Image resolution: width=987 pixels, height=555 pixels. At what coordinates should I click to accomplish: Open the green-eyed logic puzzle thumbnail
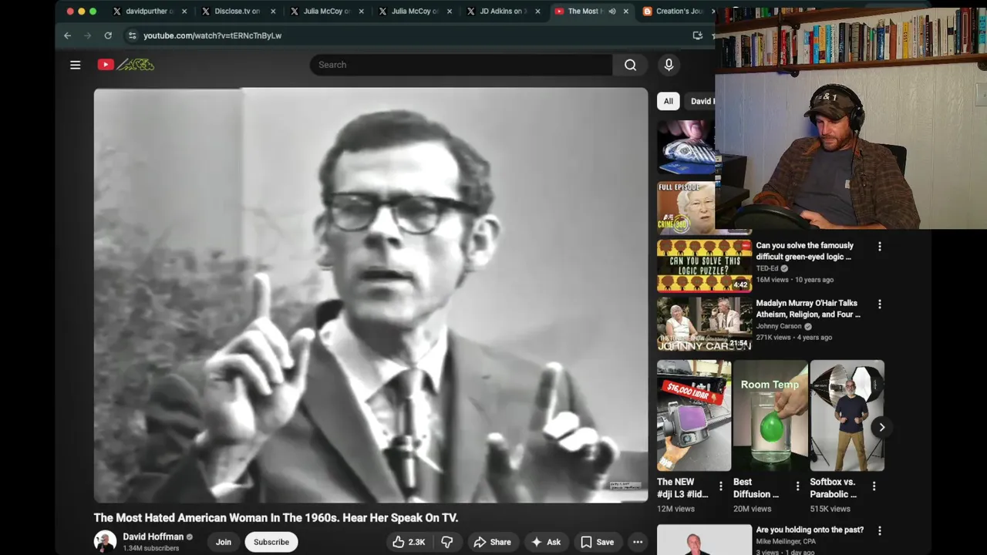tap(704, 265)
